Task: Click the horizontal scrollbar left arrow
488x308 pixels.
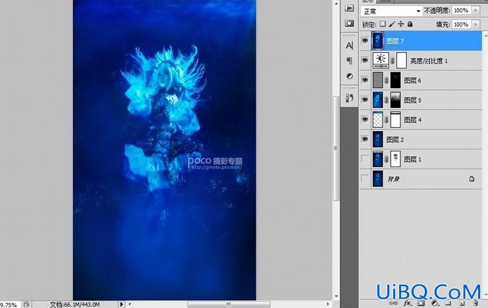Action: pyautogui.click(x=130, y=304)
